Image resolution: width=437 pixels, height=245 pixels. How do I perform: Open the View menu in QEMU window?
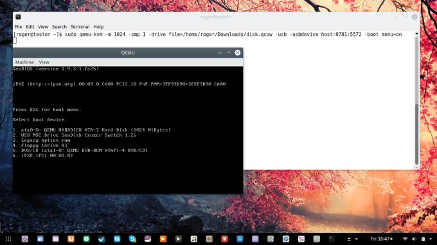(x=44, y=62)
